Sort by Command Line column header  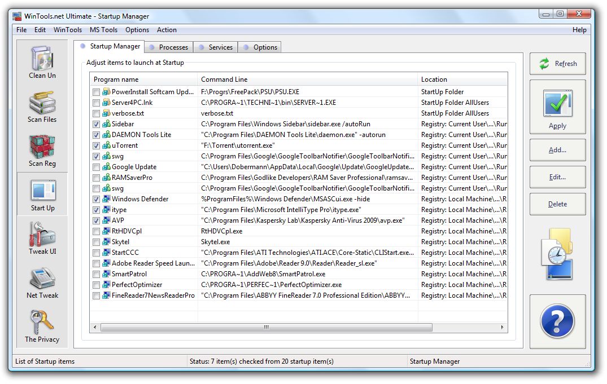pos(307,80)
